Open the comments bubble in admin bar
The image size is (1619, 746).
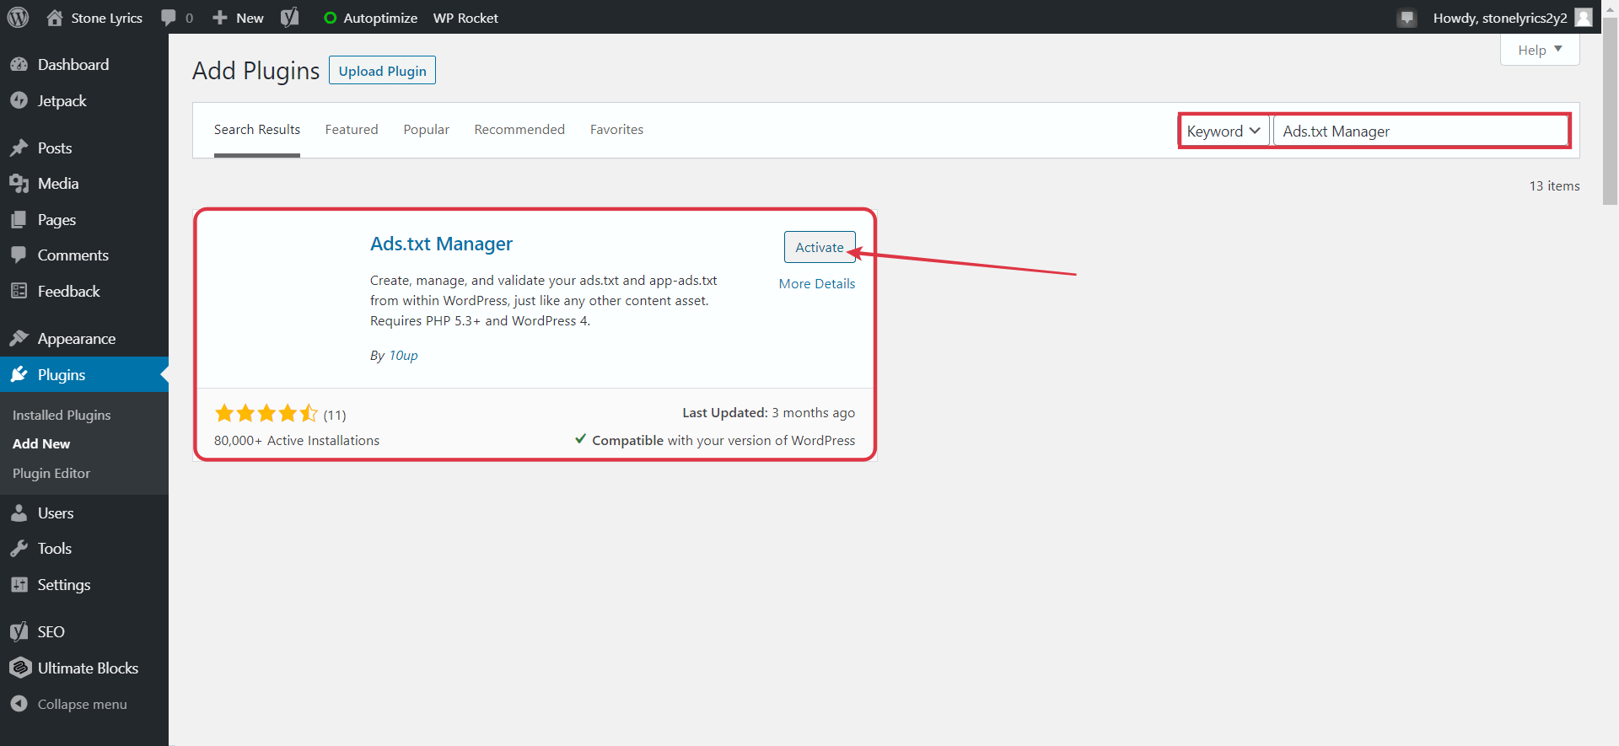coord(169,18)
